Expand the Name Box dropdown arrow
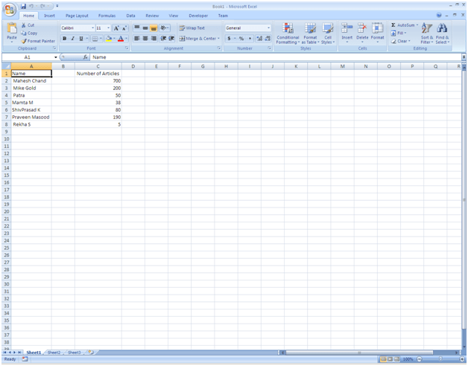 click(55, 57)
